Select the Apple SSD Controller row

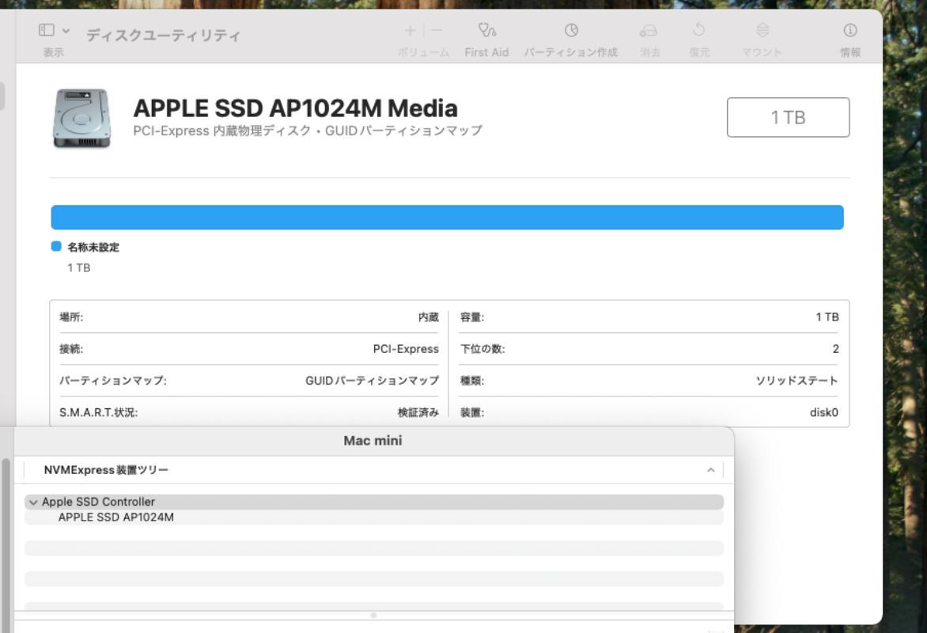coord(373,502)
